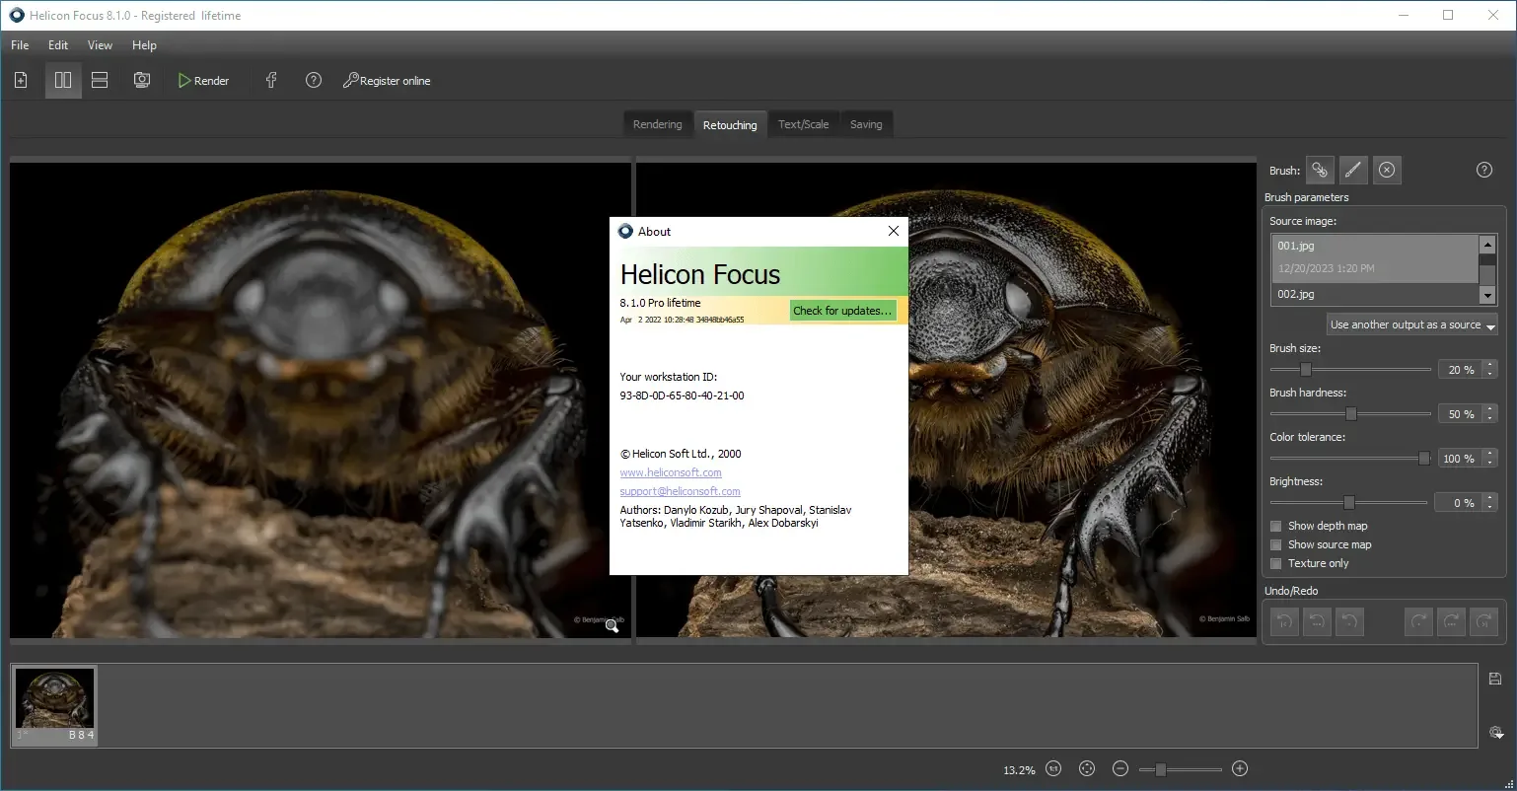This screenshot has height=791, width=1517.
Task: Switch to the Text/Scale tab
Action: click(804, 124)
